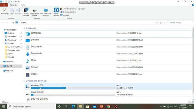This screenshot has height=109, width=194.
Task: Open Quick Access Toolbar customize dropdown
Action: click(x=12, y=2)
